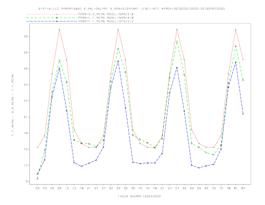Screen dimensions: 265x205
Task: Click x-axis tick label 42
Action: click(140, 188)
